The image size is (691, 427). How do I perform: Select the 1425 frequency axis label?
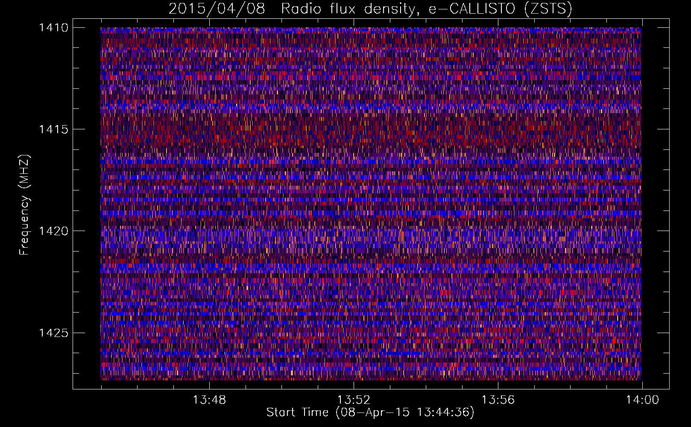[53, 333]
